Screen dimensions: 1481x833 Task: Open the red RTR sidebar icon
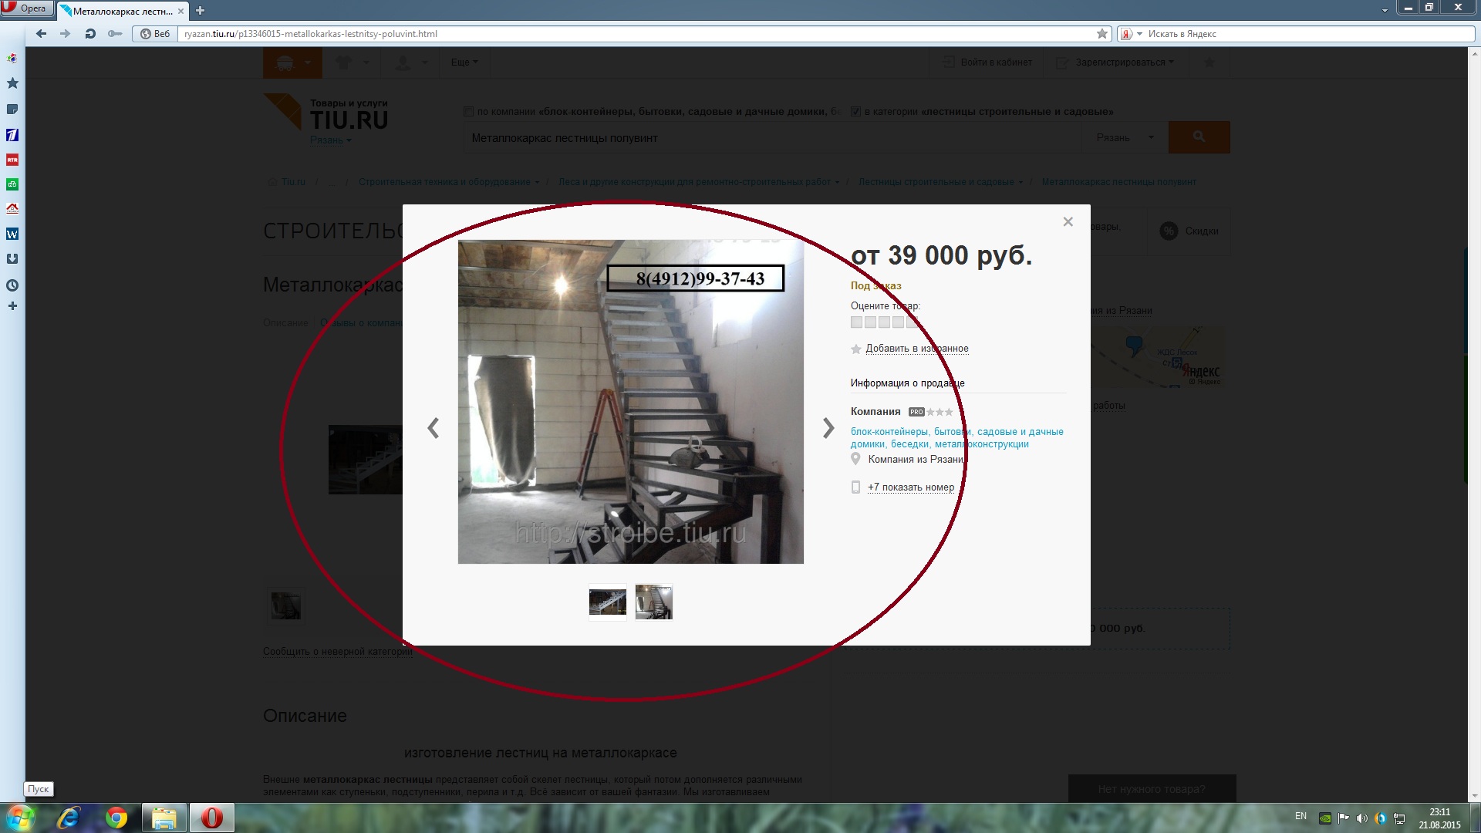(12, 160)
